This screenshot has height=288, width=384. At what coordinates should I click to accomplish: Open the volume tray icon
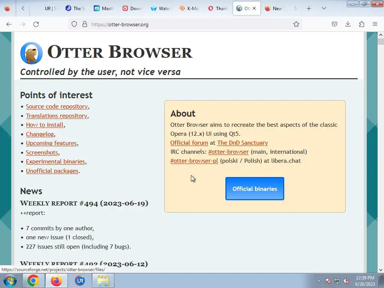click(346, 281)
